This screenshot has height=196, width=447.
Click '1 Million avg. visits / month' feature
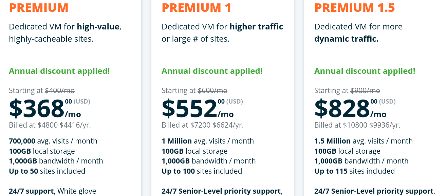208,141
